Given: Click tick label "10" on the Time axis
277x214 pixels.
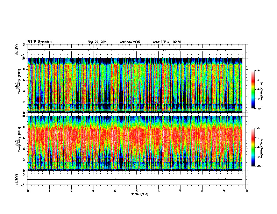Looking at the screenshot, I should 246,191.
